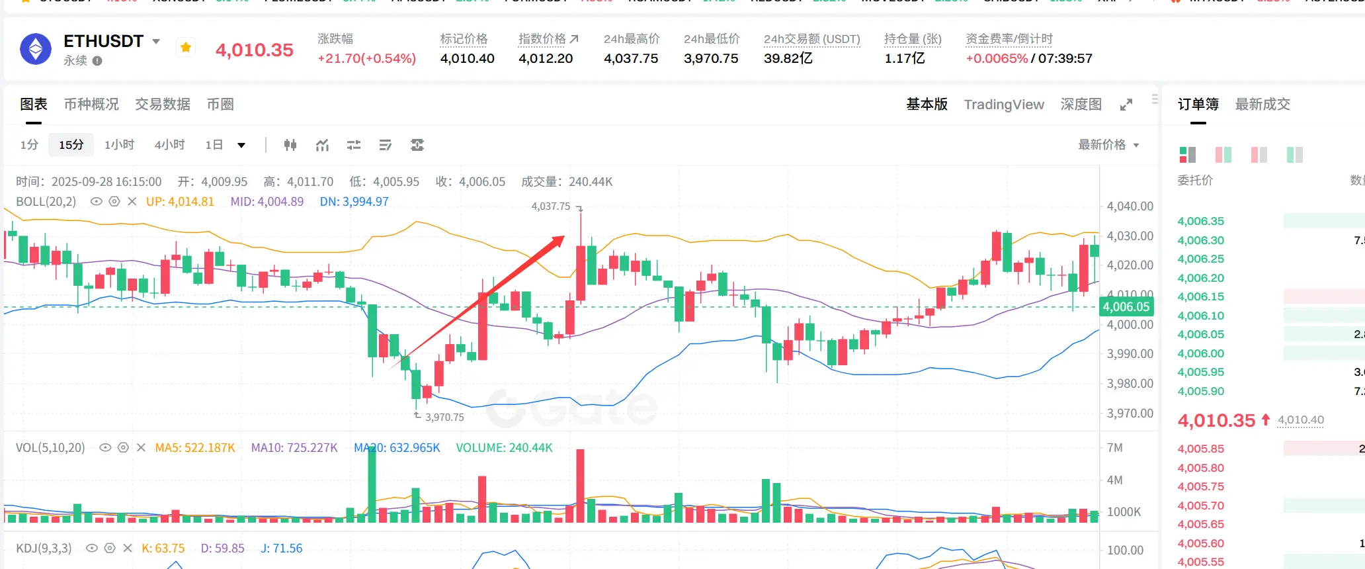Select the 深度图 depth chart mode
This screenshot has height=569, width=1365.
tap(1081, 104)
